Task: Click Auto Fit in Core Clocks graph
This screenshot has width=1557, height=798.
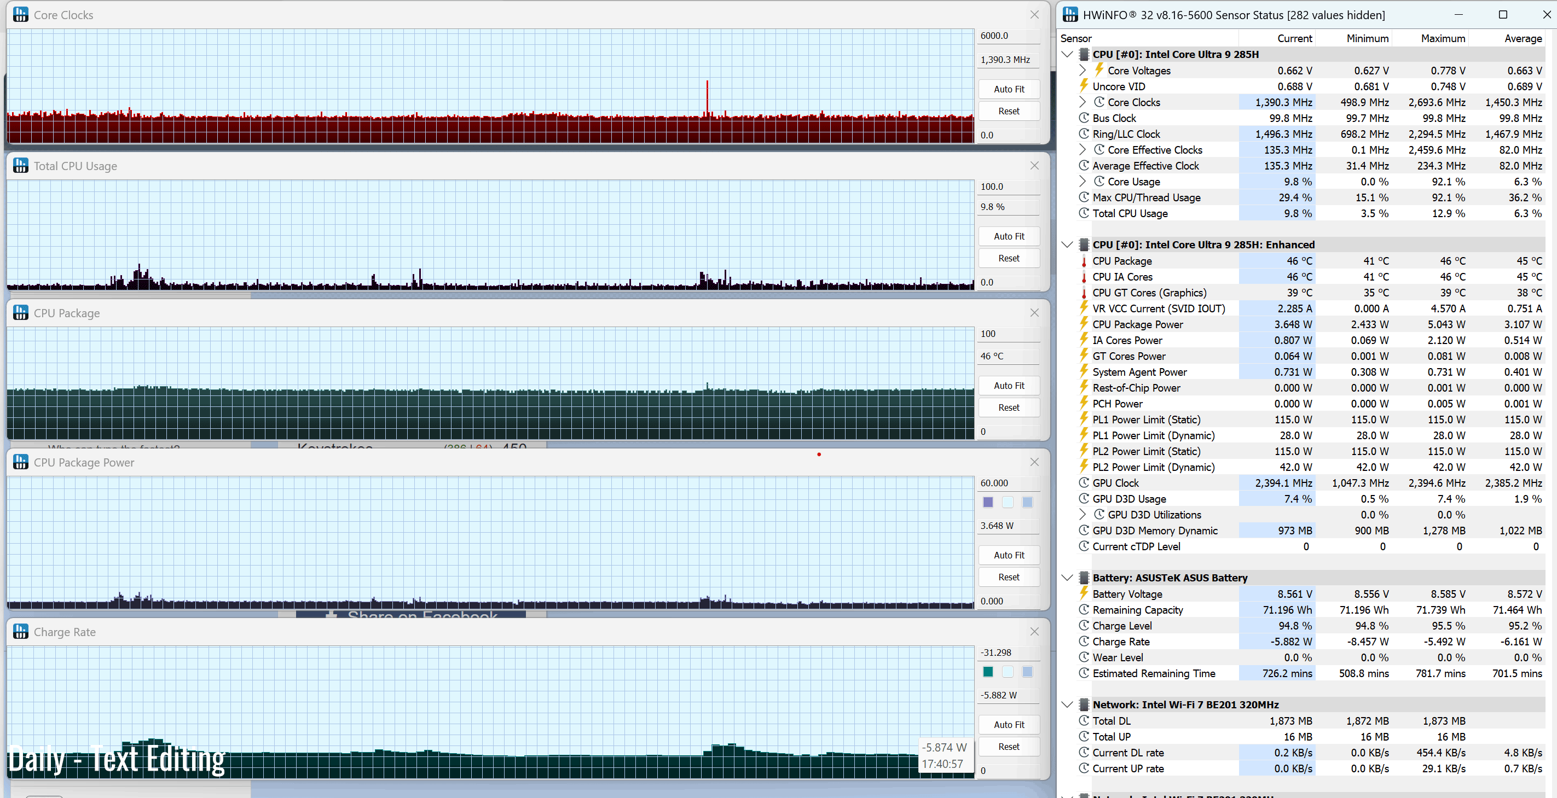Action: click(x=1009, y=89)
